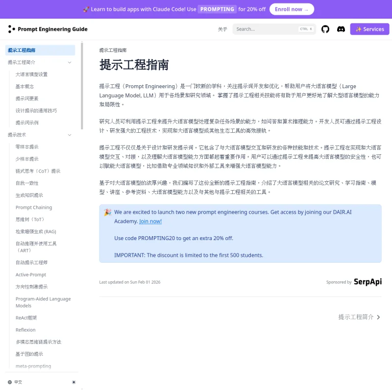Open the GitHub repository icon

pyautogui.click(x=325, y=29)
